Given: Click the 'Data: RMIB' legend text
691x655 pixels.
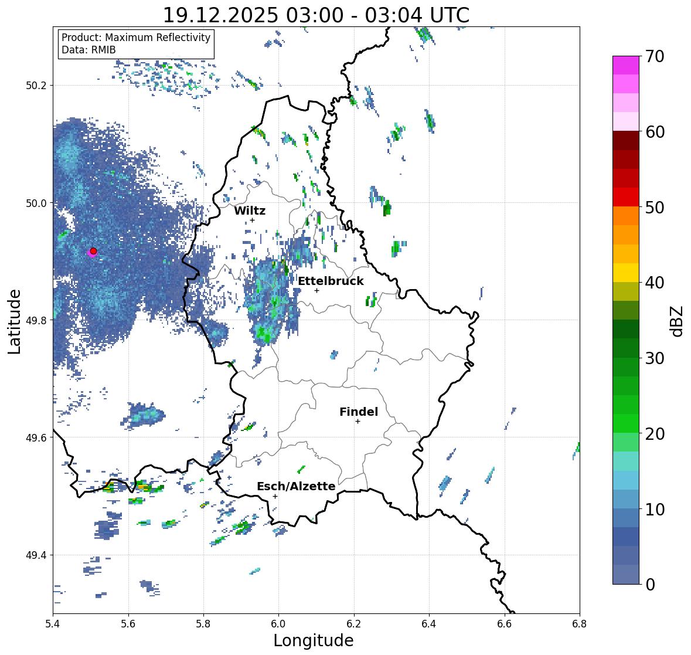Looking at the screenshot, I should 88,50.
